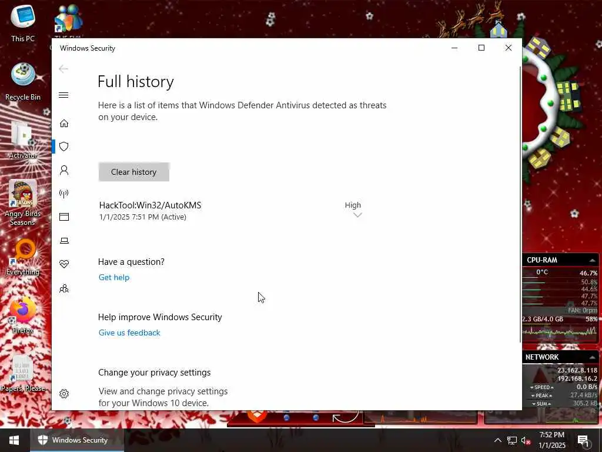Image resolution: width=602 pixels, height=452 pixels.
Task: Click the Full history heading
Action: tap(136, 81)
